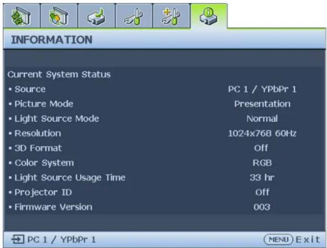Select the Firmware Version row label

tap(54, 207)
